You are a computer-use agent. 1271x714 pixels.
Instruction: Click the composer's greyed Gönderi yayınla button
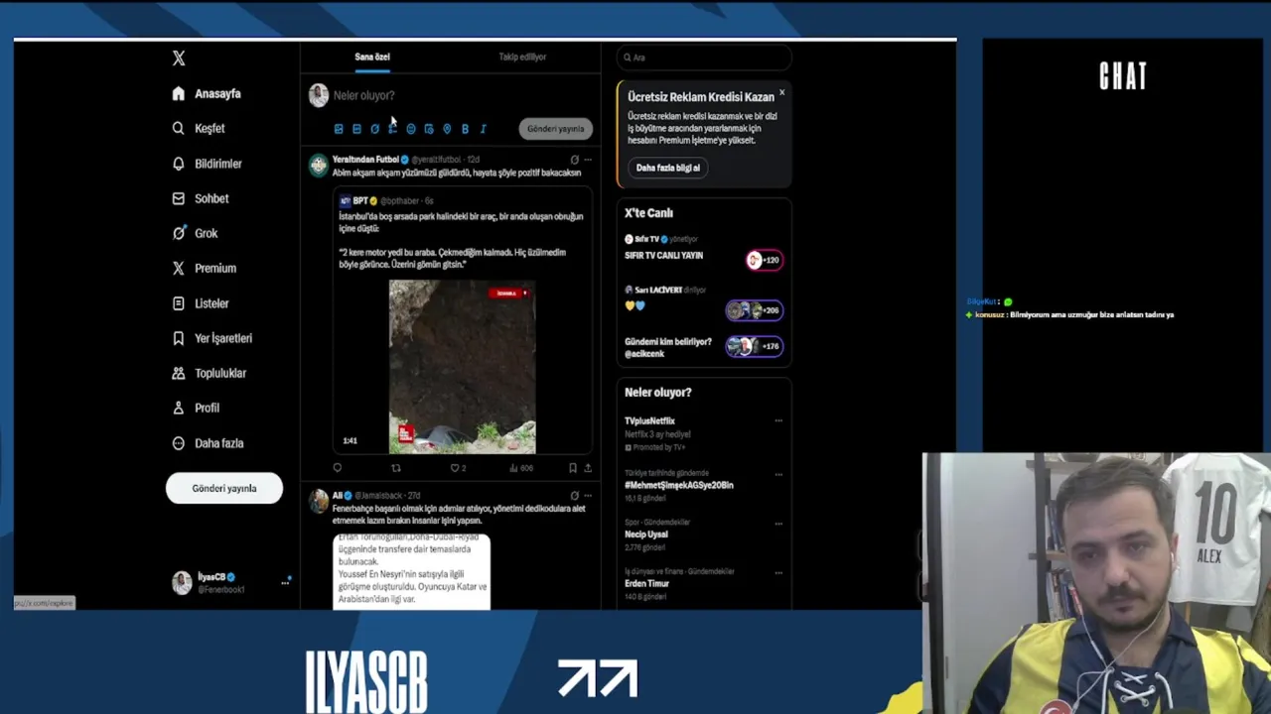tap(555, 129)
